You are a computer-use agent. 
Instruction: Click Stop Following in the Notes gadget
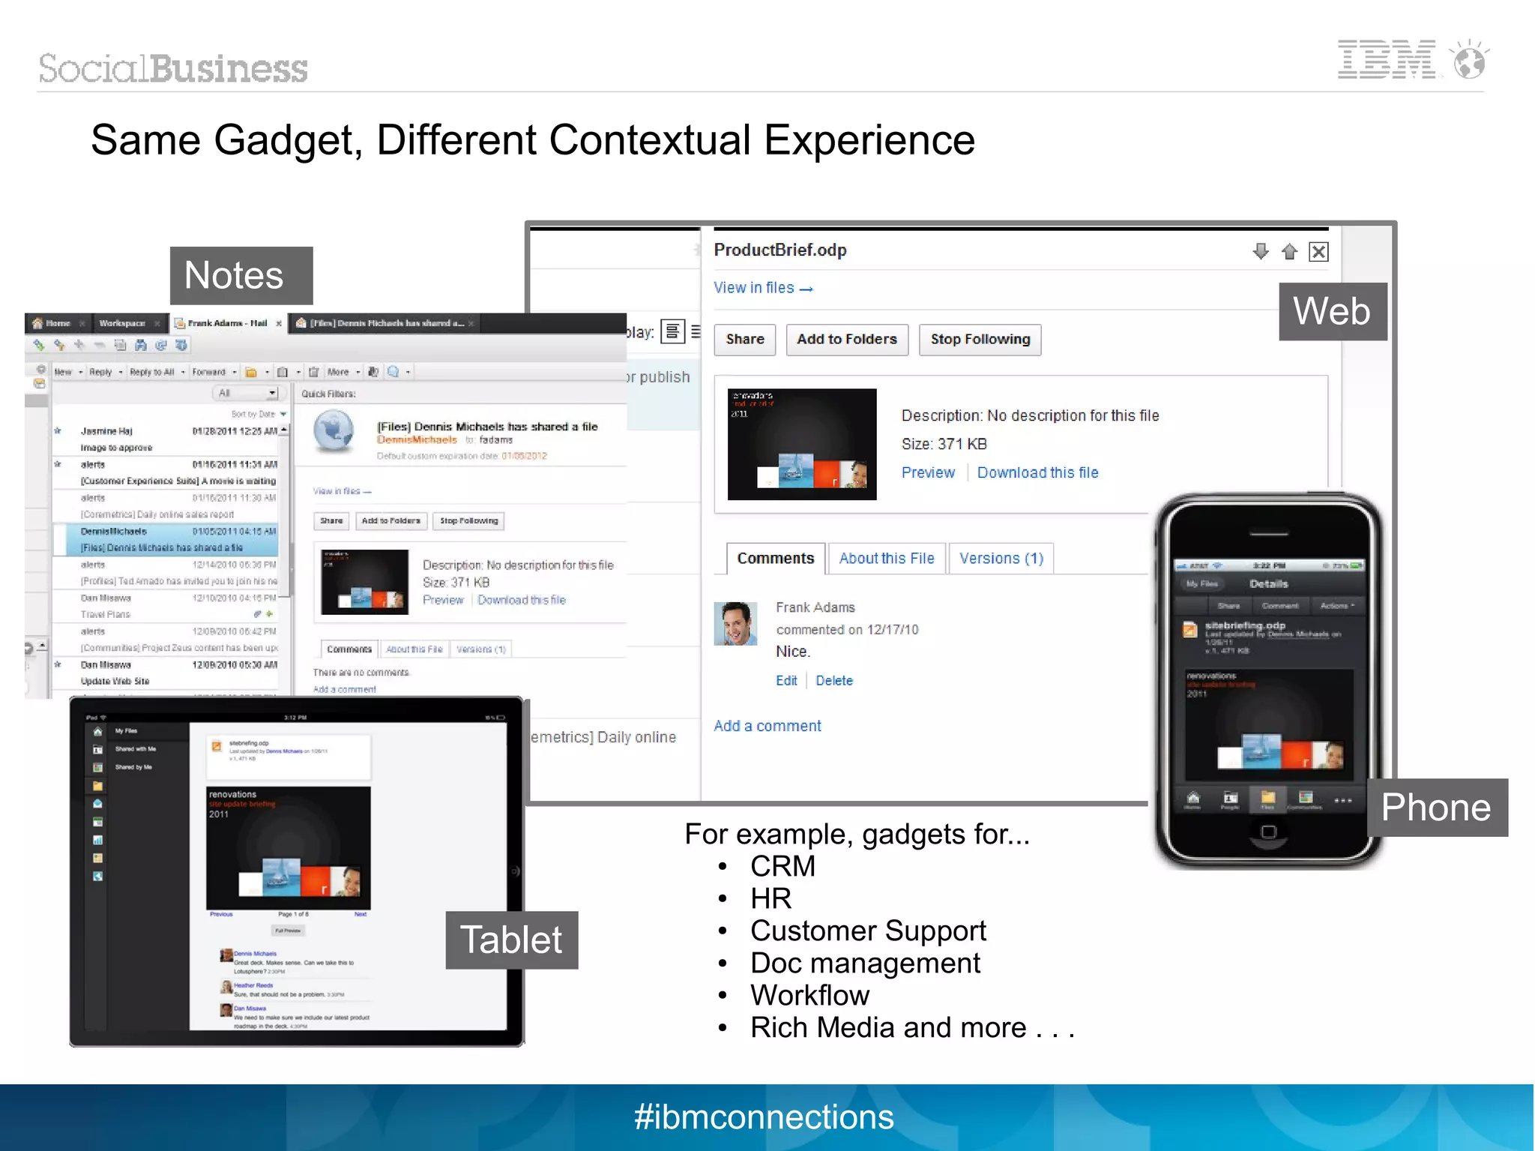[x=468, y=520]
